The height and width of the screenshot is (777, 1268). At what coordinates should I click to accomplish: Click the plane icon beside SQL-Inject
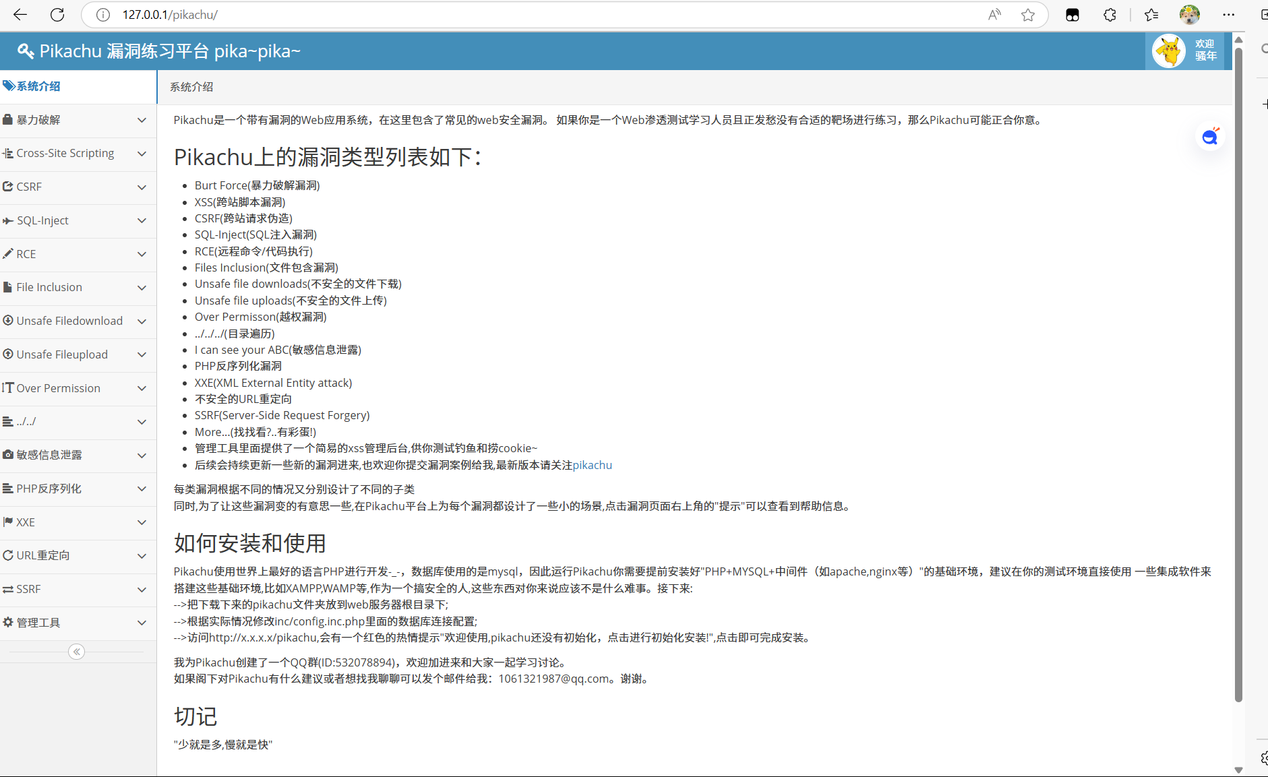[x=8, y=220]
